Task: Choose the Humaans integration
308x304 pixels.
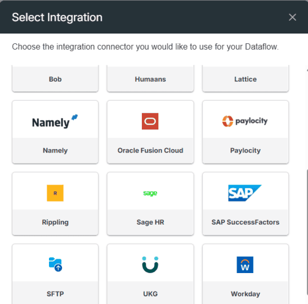Action: pyautogui.click(x=150, y=79)
